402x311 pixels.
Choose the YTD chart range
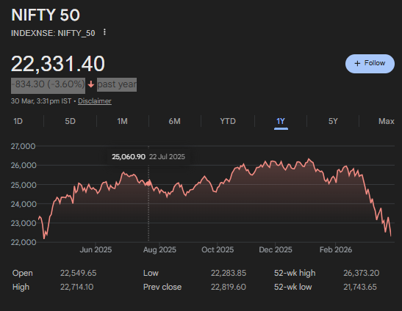(x=228, y=121)
